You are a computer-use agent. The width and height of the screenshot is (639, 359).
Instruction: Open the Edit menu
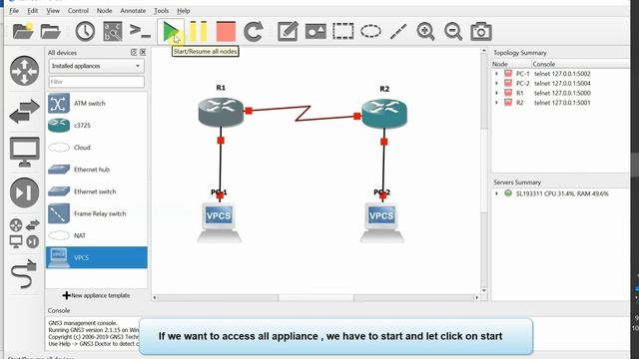(33, 11)
